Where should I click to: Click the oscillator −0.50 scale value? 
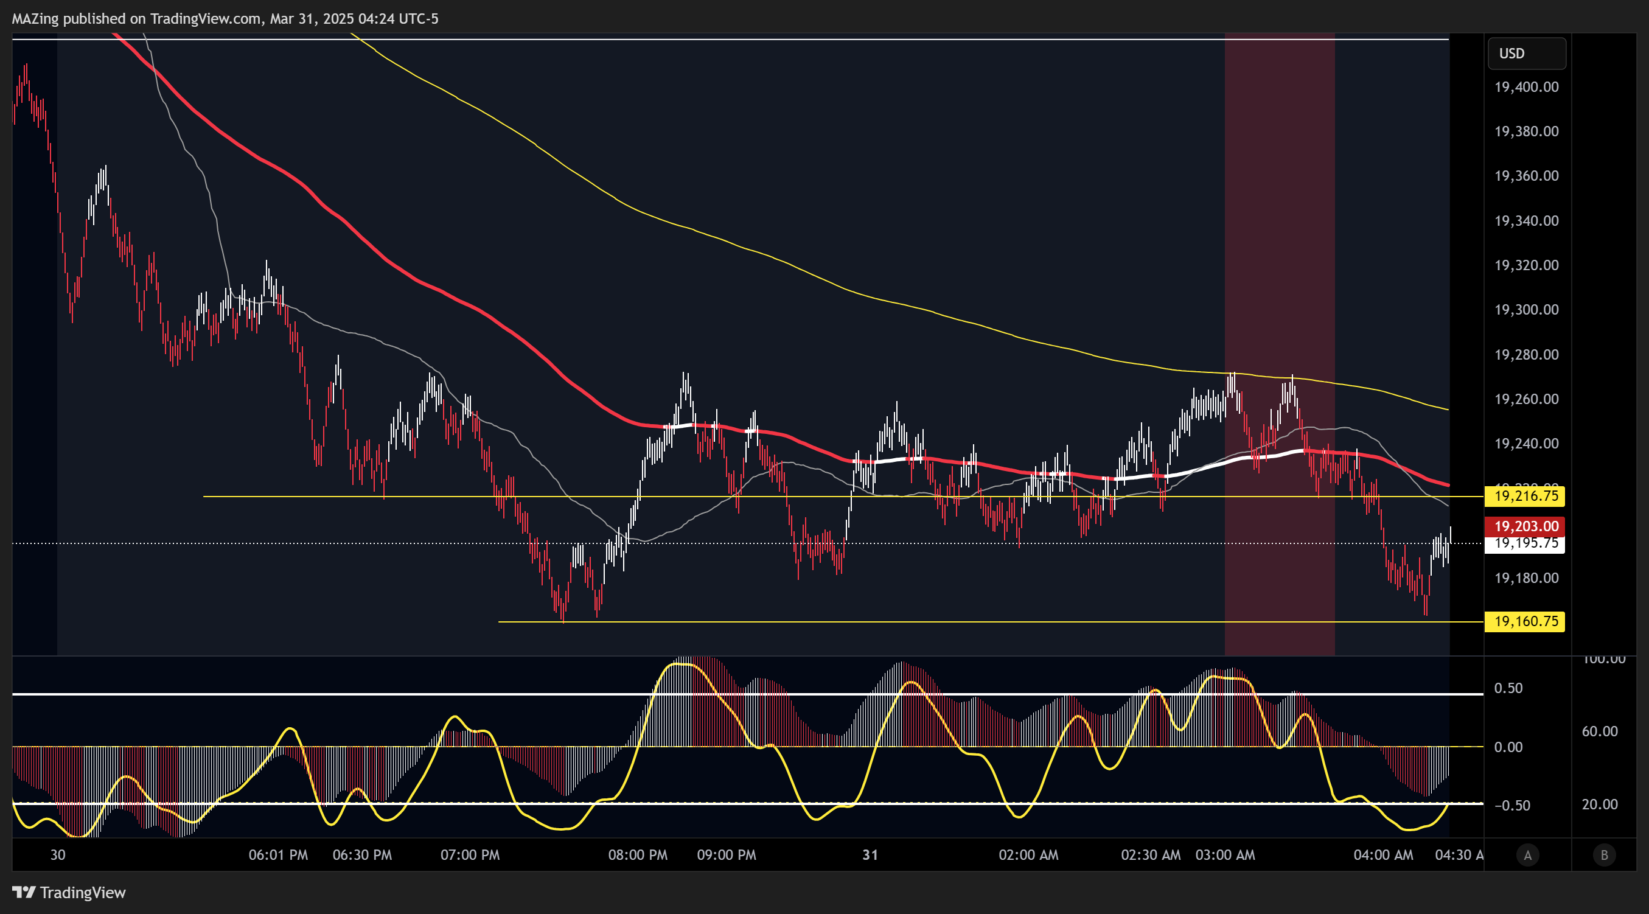pos(1512,805)
